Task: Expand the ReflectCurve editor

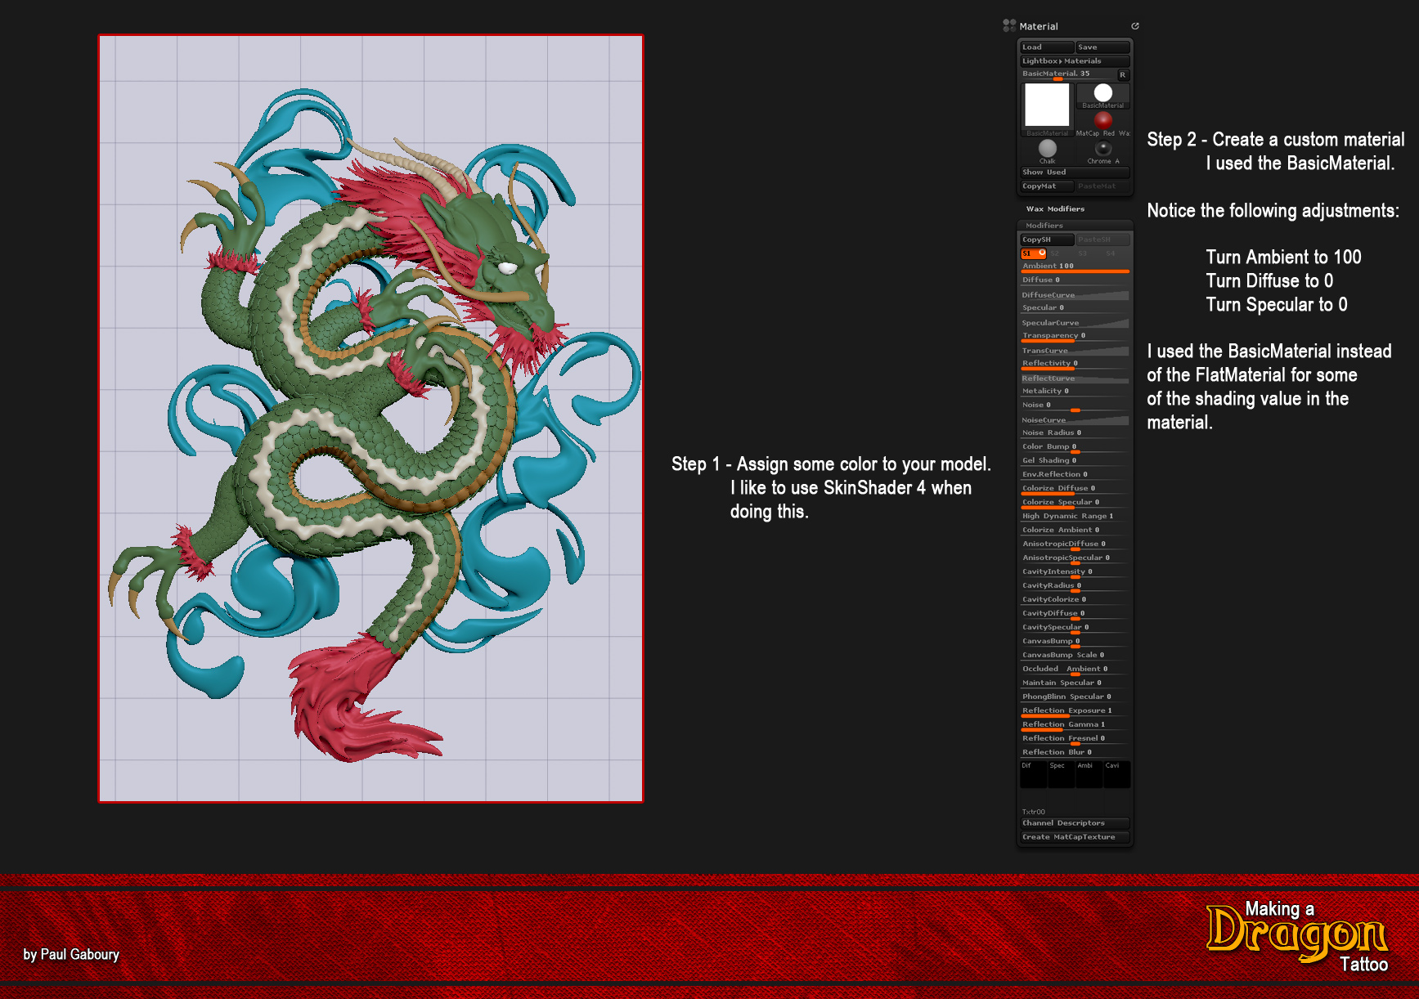Action: click(1075, 378)
